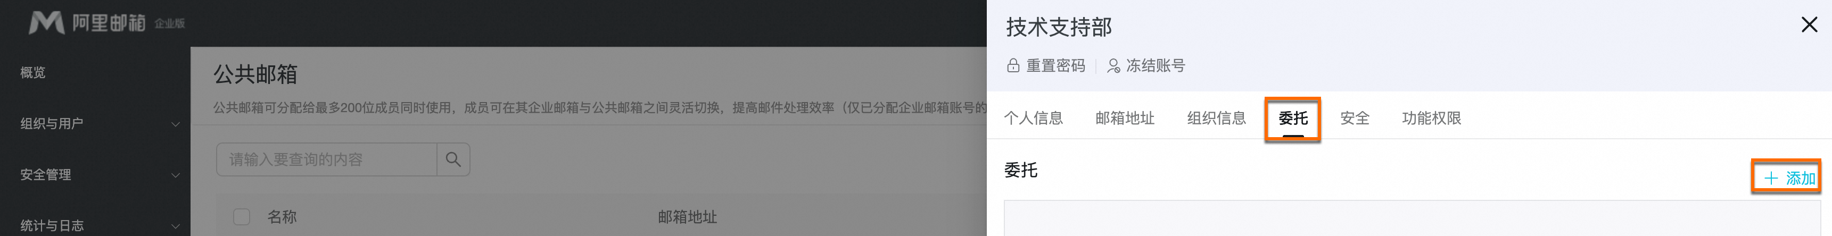Focus the 请输入要查询的内容 search field
This screenshot has height=236, width=1832.
327,159
